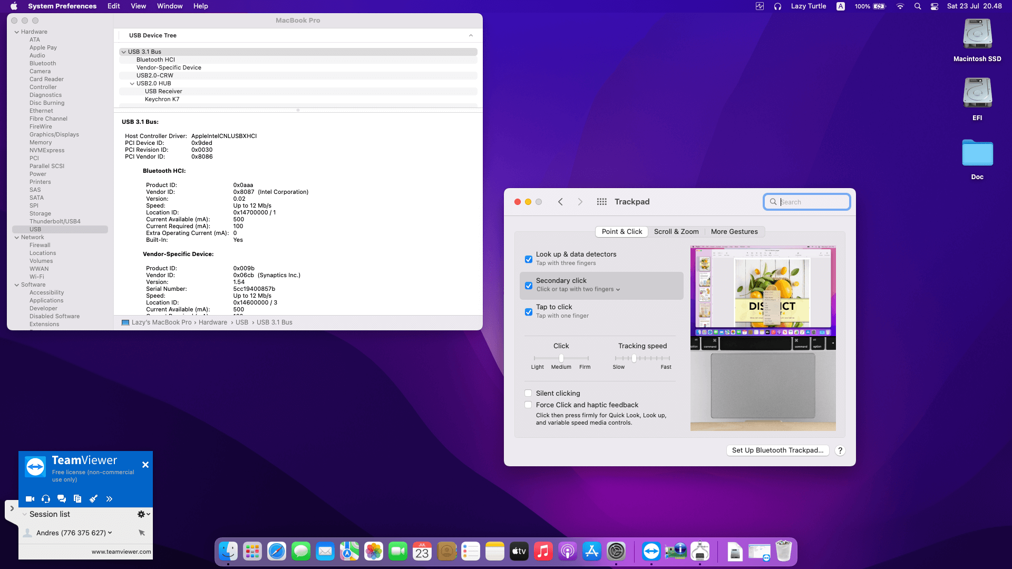Collapse Hardware section in System Information
Viewport: 1012px width, 569px height.
[16, 32]
